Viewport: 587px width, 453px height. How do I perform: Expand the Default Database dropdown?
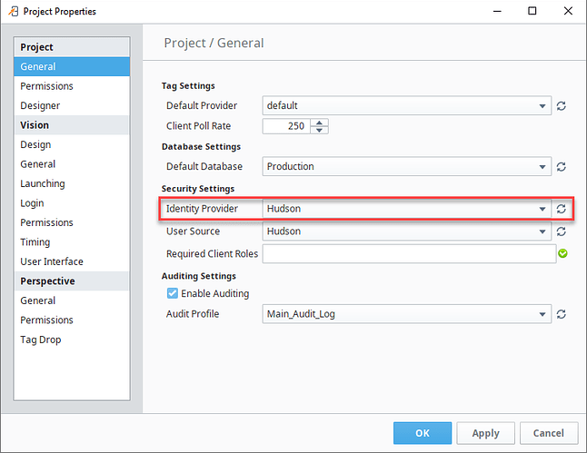click(x=542, y=167)
